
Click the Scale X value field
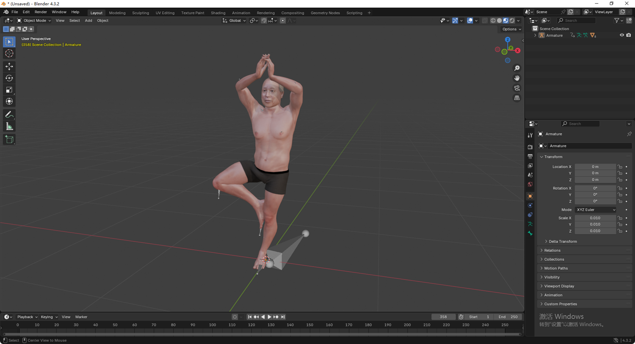595,218
